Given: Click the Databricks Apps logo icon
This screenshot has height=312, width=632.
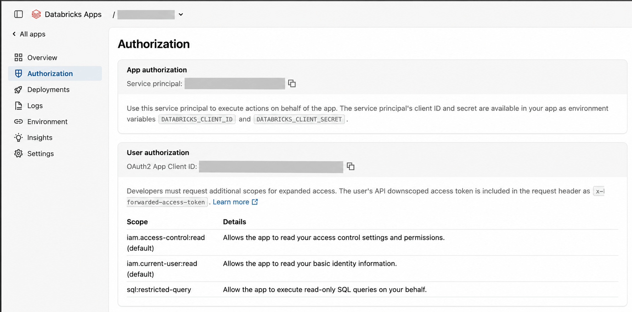Looking at the screenshot, I should tap(36, 14).
